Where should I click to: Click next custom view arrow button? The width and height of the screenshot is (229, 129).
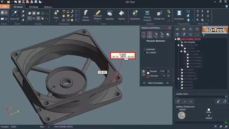coord(191,101)
